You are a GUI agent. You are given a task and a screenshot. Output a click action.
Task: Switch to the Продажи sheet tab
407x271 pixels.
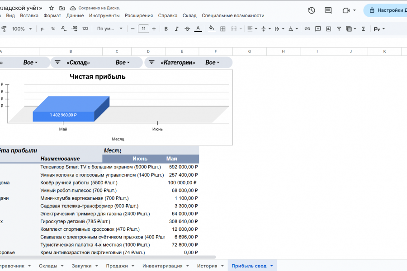pos(117,266)
